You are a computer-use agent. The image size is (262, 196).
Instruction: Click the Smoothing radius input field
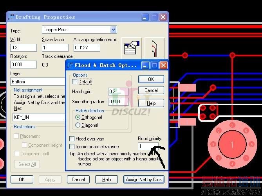click(118, 102)
